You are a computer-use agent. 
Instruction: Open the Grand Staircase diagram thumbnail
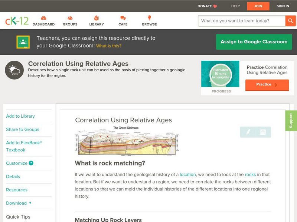pos(127,141)
